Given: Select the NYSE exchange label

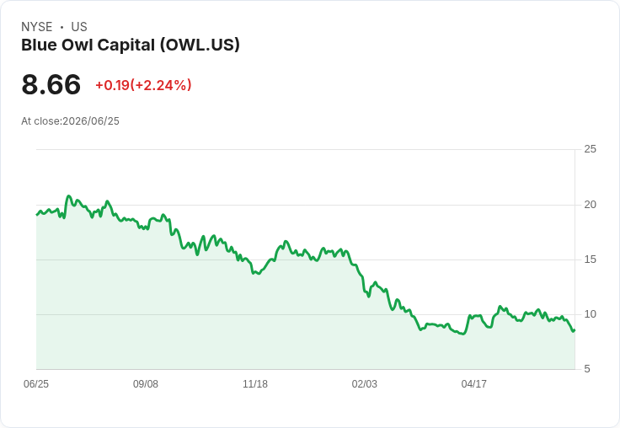Looking at the screenshot, I should click(x=37, y=27).
